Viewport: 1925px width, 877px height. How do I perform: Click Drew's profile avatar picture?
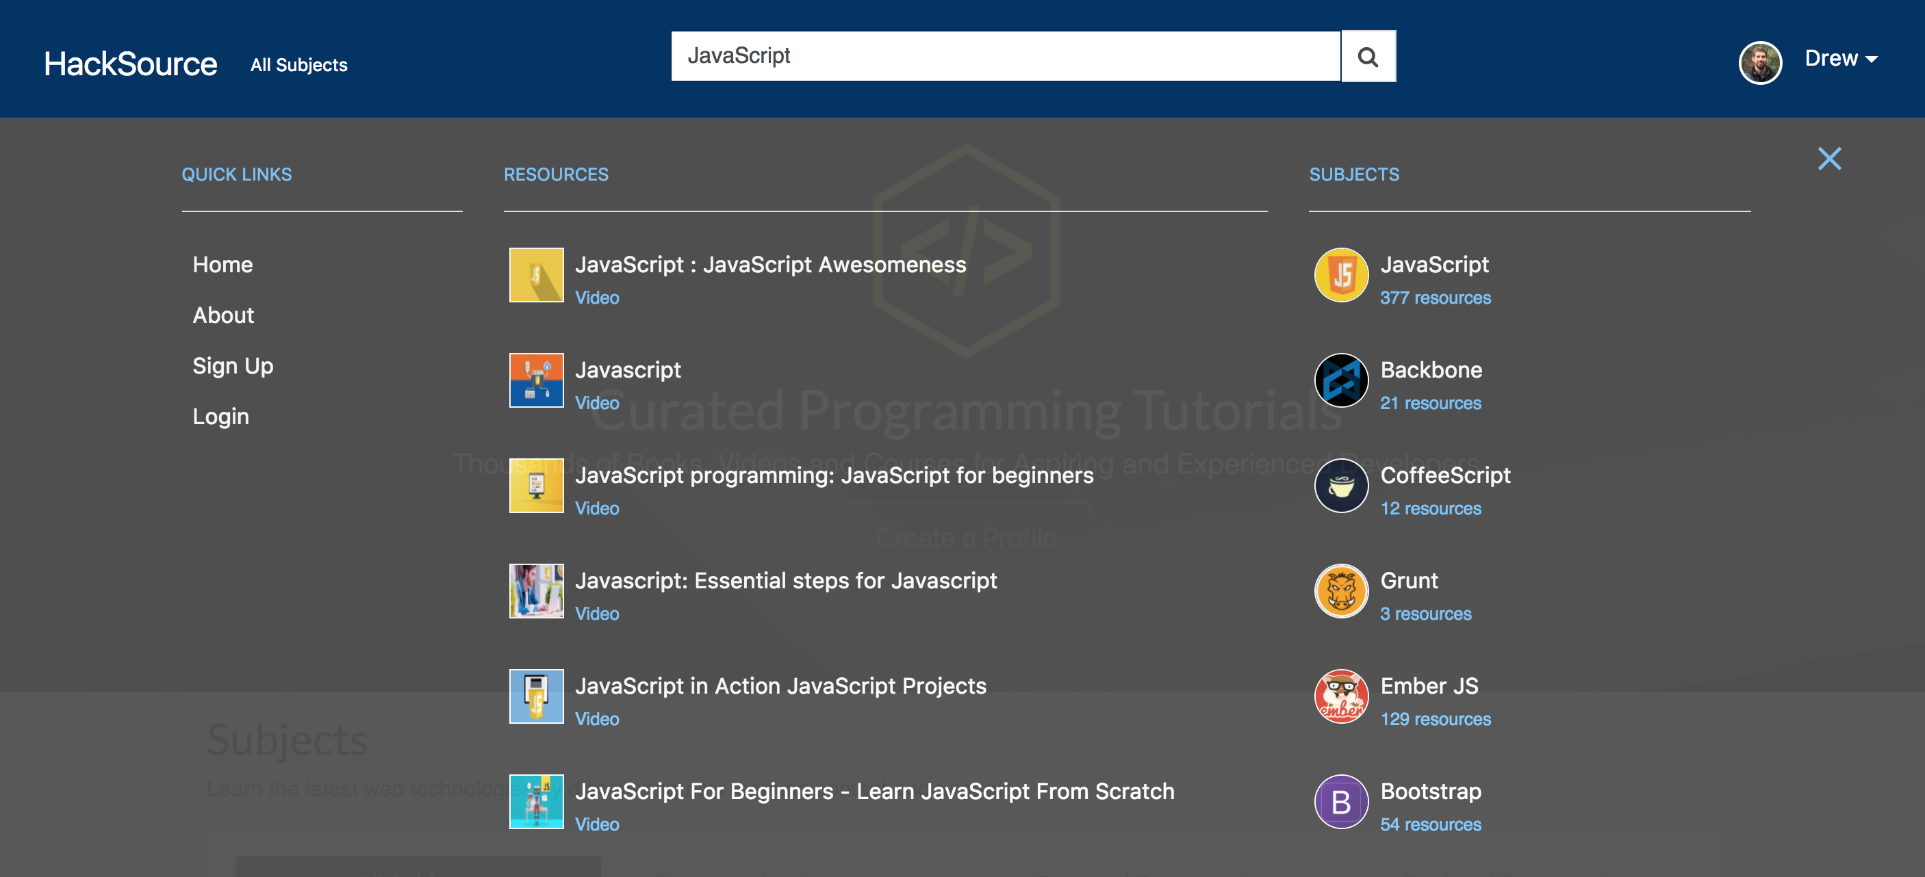pyautogui.click(x=1760, y=63)
